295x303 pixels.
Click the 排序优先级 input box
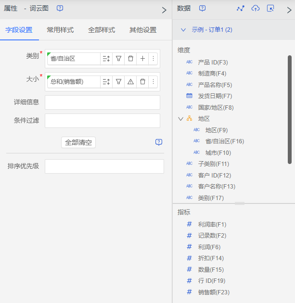[x=104, y=166]
